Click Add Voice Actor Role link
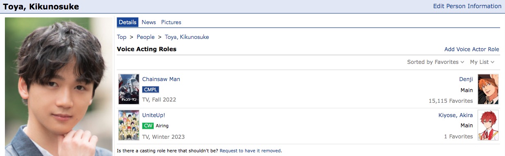Viewport: 505px width, 156px height. coord(472,49)
